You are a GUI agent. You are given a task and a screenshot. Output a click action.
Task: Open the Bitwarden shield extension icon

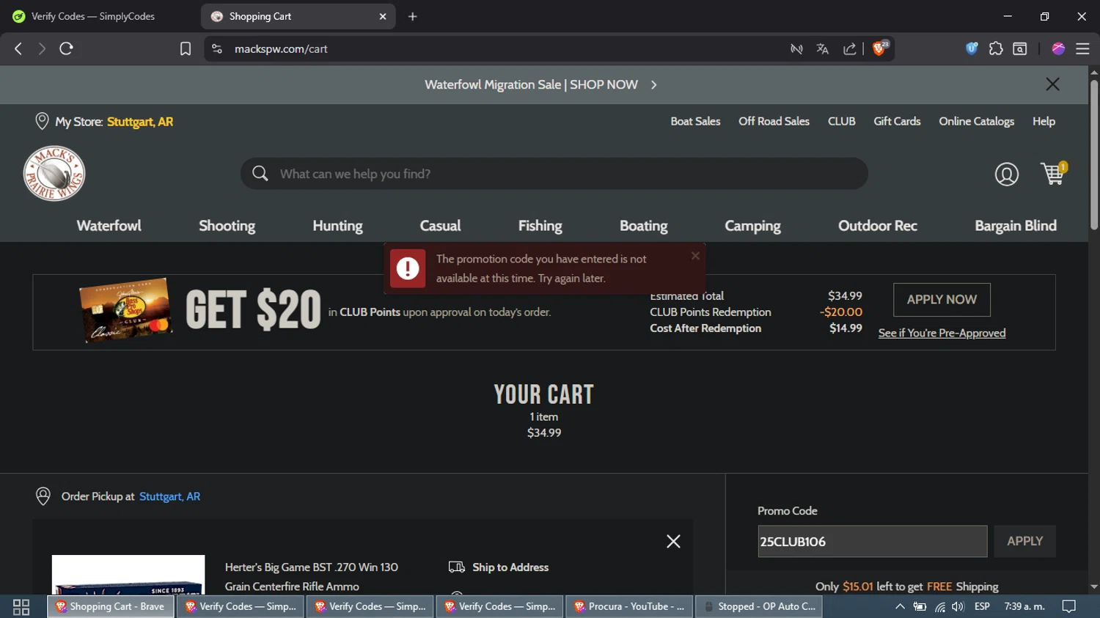click(972, 48)
